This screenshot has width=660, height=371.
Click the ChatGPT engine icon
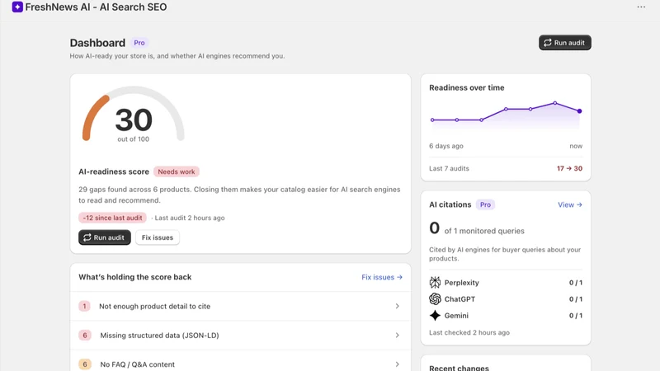(x=435, y=298)
